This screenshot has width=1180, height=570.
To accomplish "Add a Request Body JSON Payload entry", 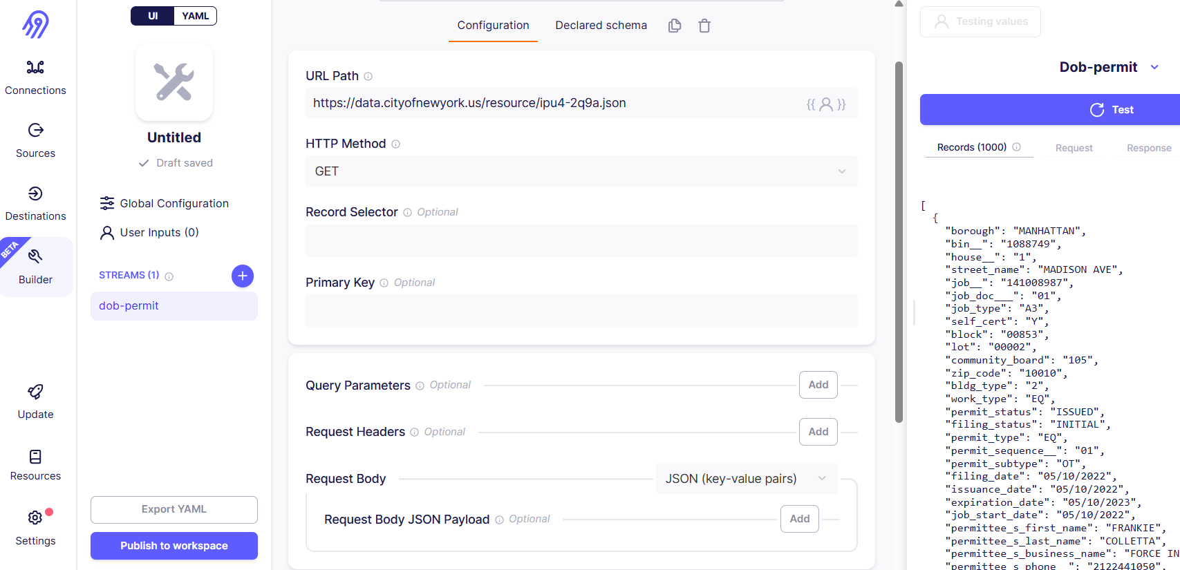I will [800, 519].
